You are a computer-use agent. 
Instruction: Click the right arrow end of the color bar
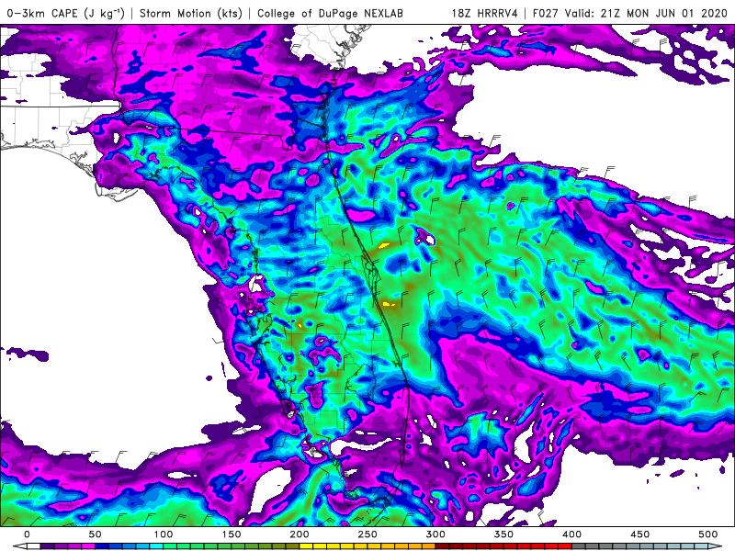pos(715,546)
